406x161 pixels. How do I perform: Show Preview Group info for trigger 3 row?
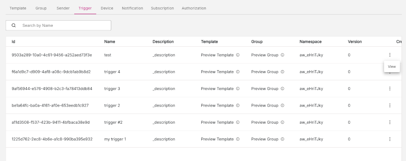click(x=283, y=88)
